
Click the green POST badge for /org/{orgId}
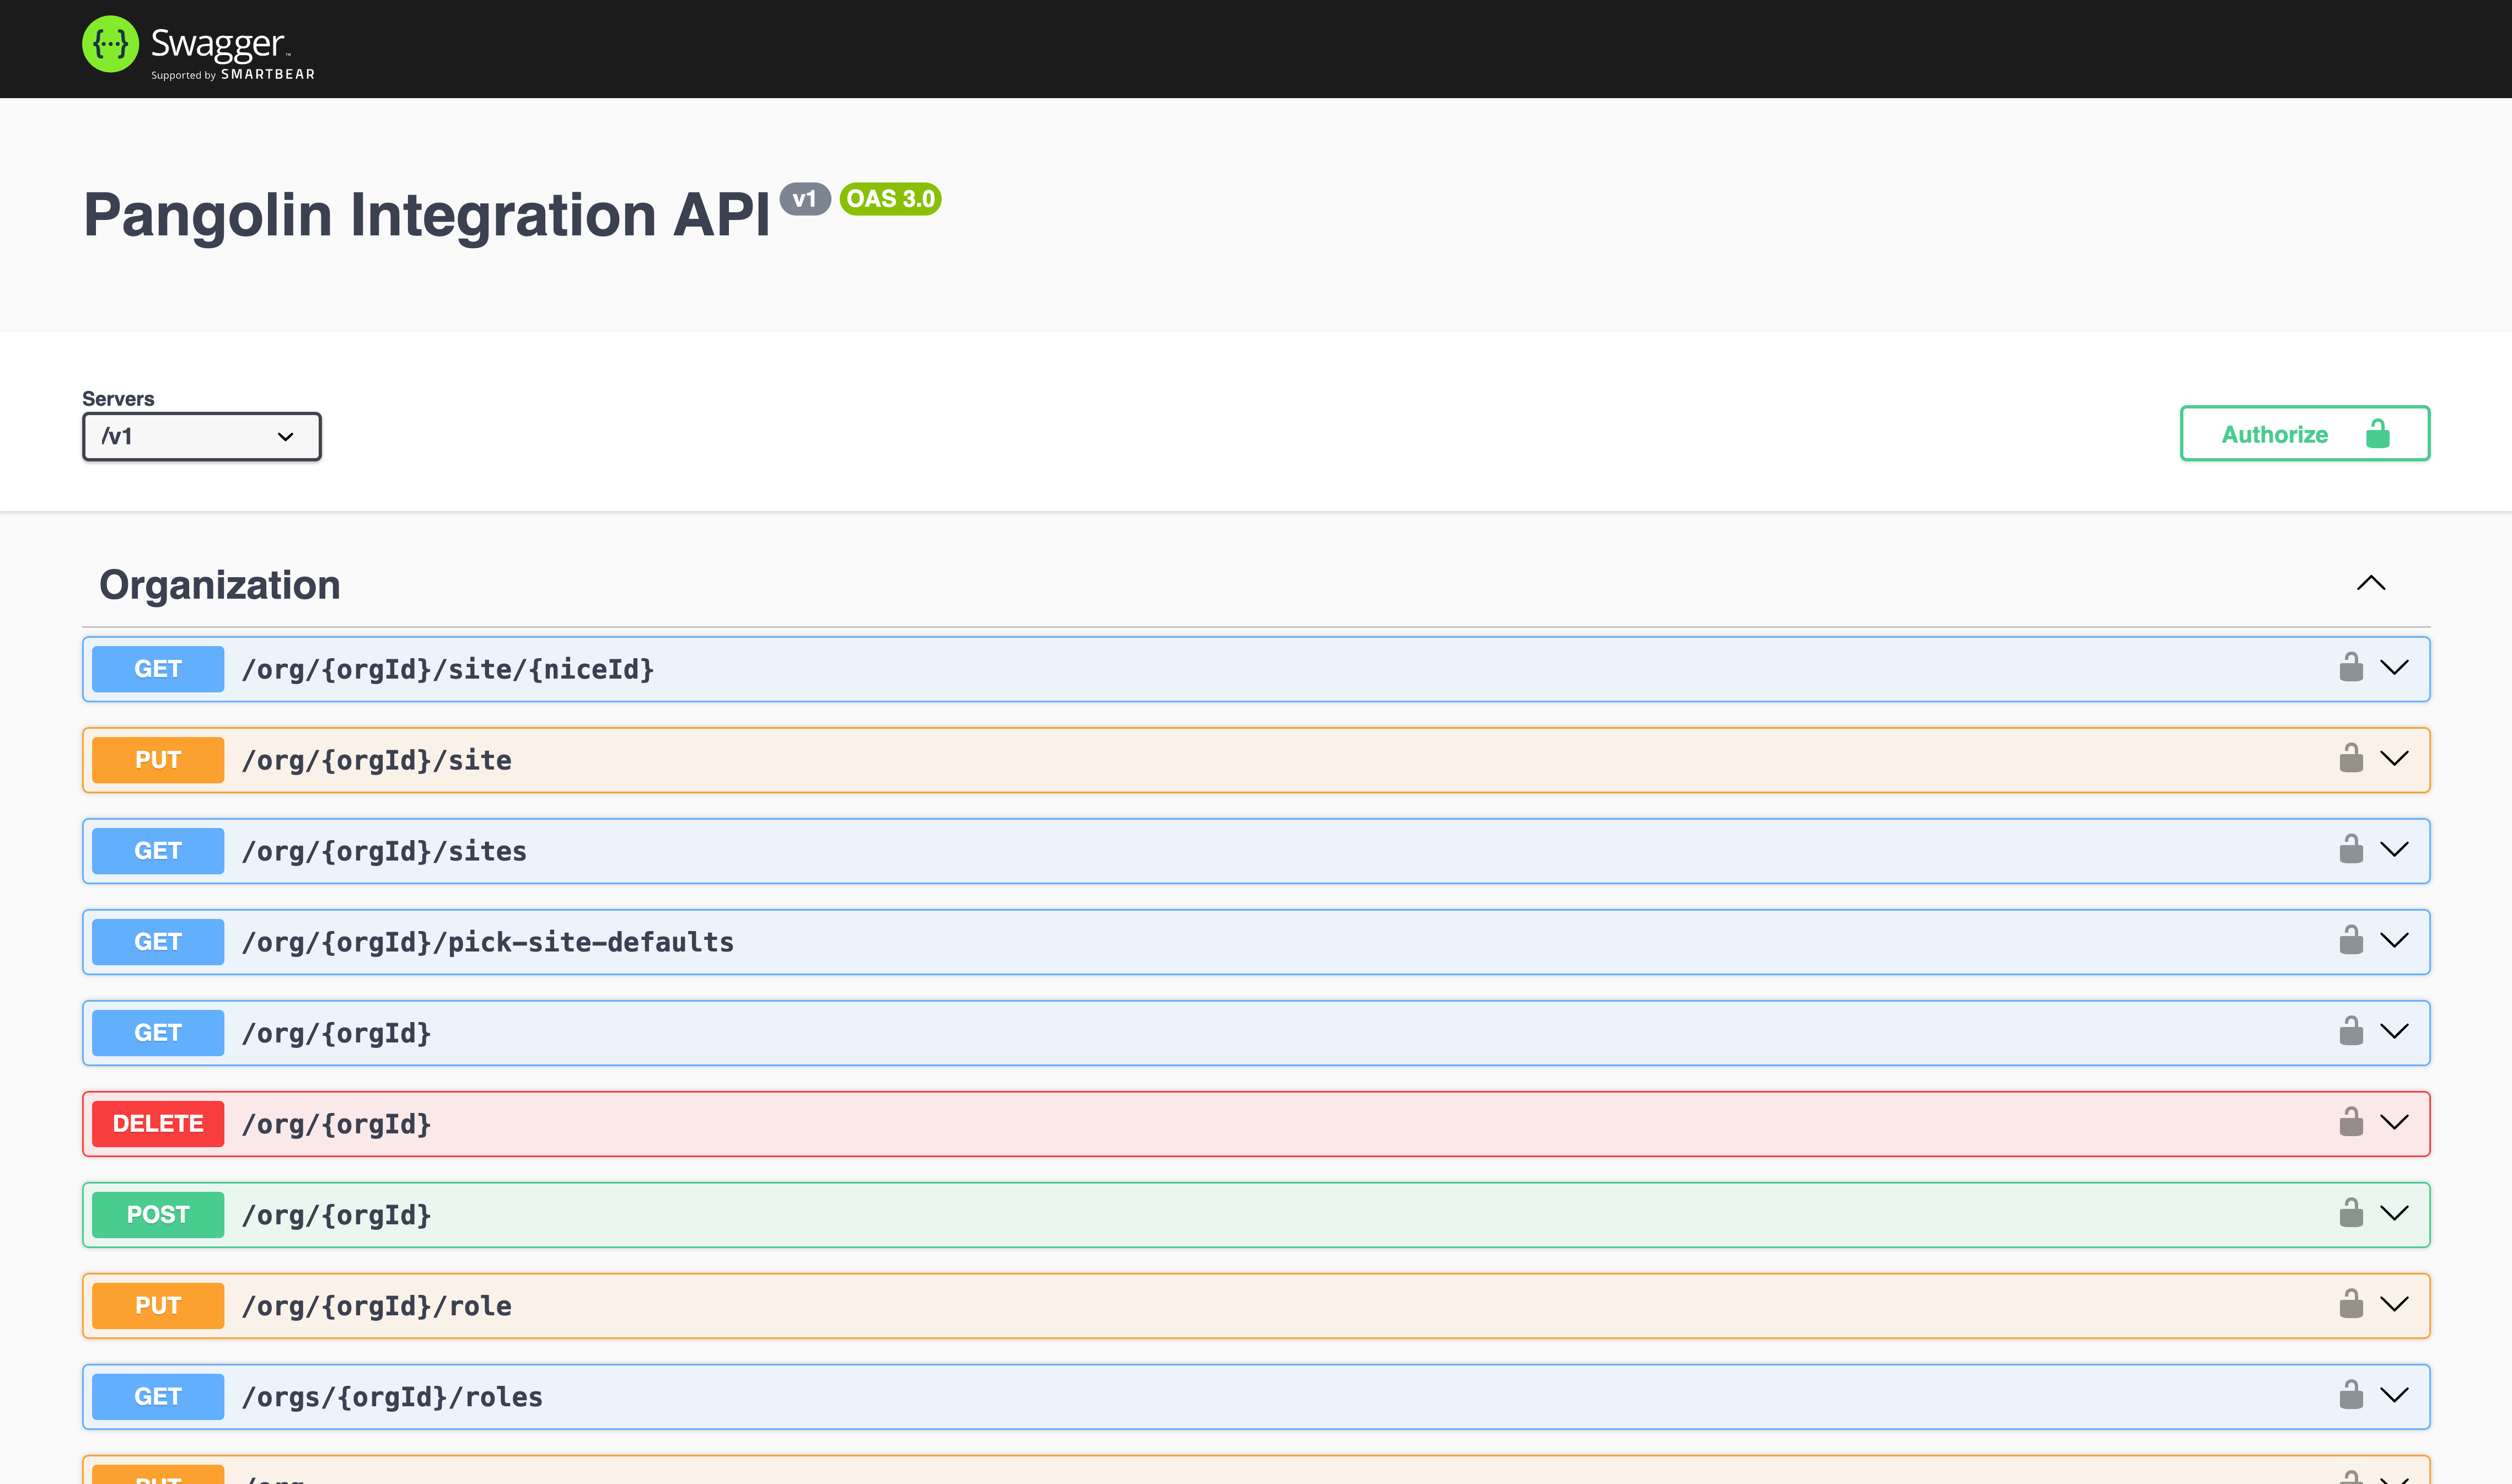pos(158,1215)
